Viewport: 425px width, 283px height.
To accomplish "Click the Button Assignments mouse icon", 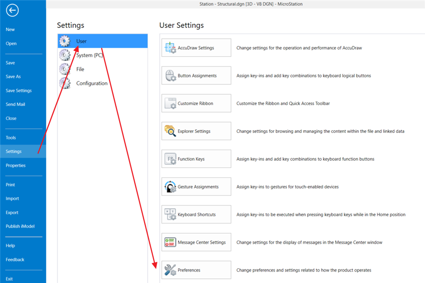I will (x=170, y=76).
